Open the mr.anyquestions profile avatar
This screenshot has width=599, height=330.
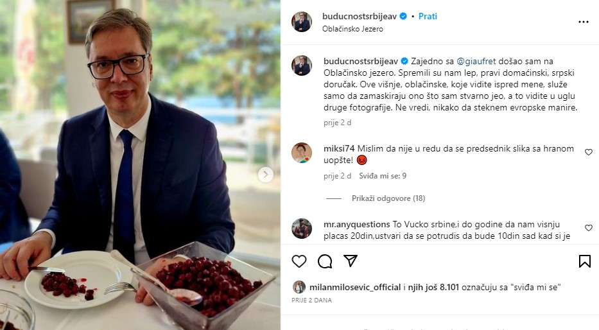[302, 229]
